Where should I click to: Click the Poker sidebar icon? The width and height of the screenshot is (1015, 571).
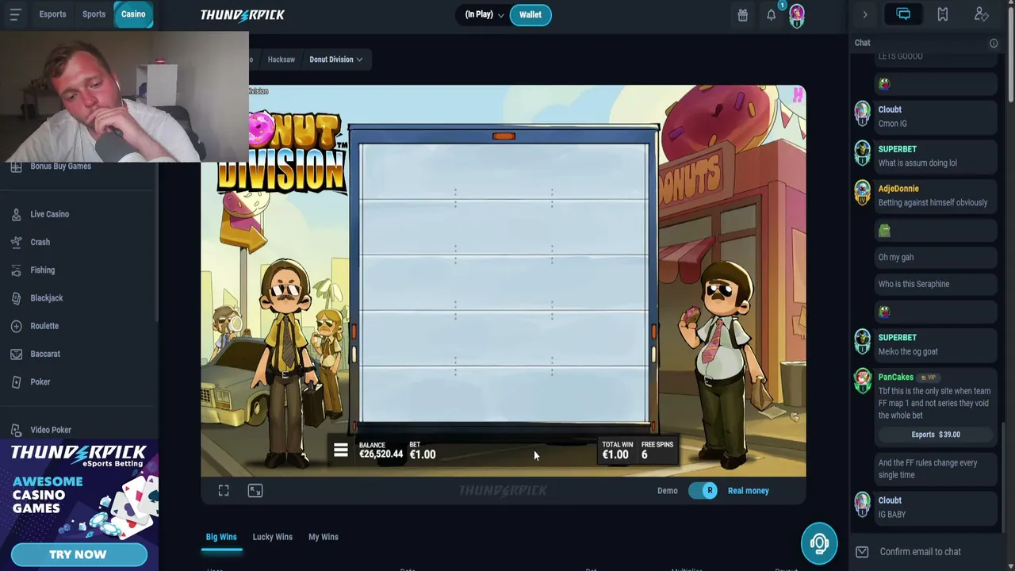(16, 381)
